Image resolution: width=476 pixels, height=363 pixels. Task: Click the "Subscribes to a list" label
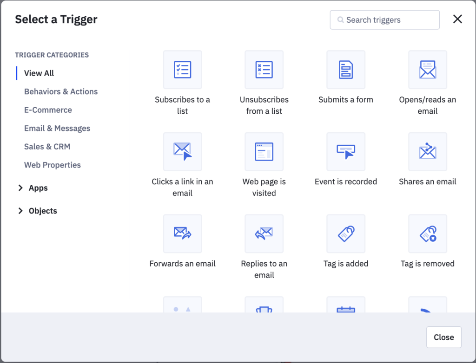(x=182, y=105)
